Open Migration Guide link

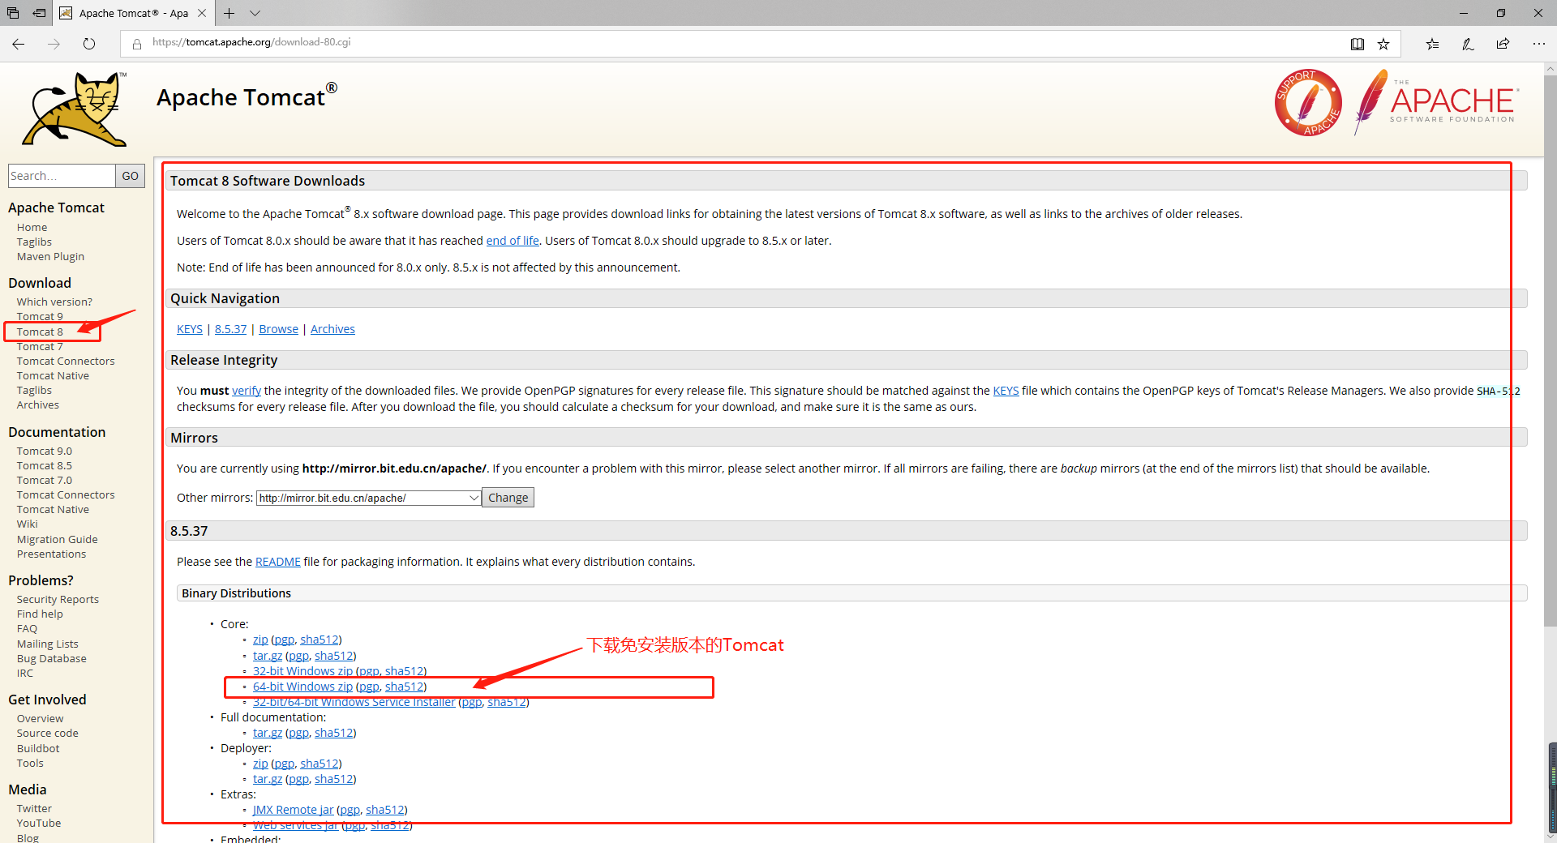pyautogui.click(x=57, y=540)
